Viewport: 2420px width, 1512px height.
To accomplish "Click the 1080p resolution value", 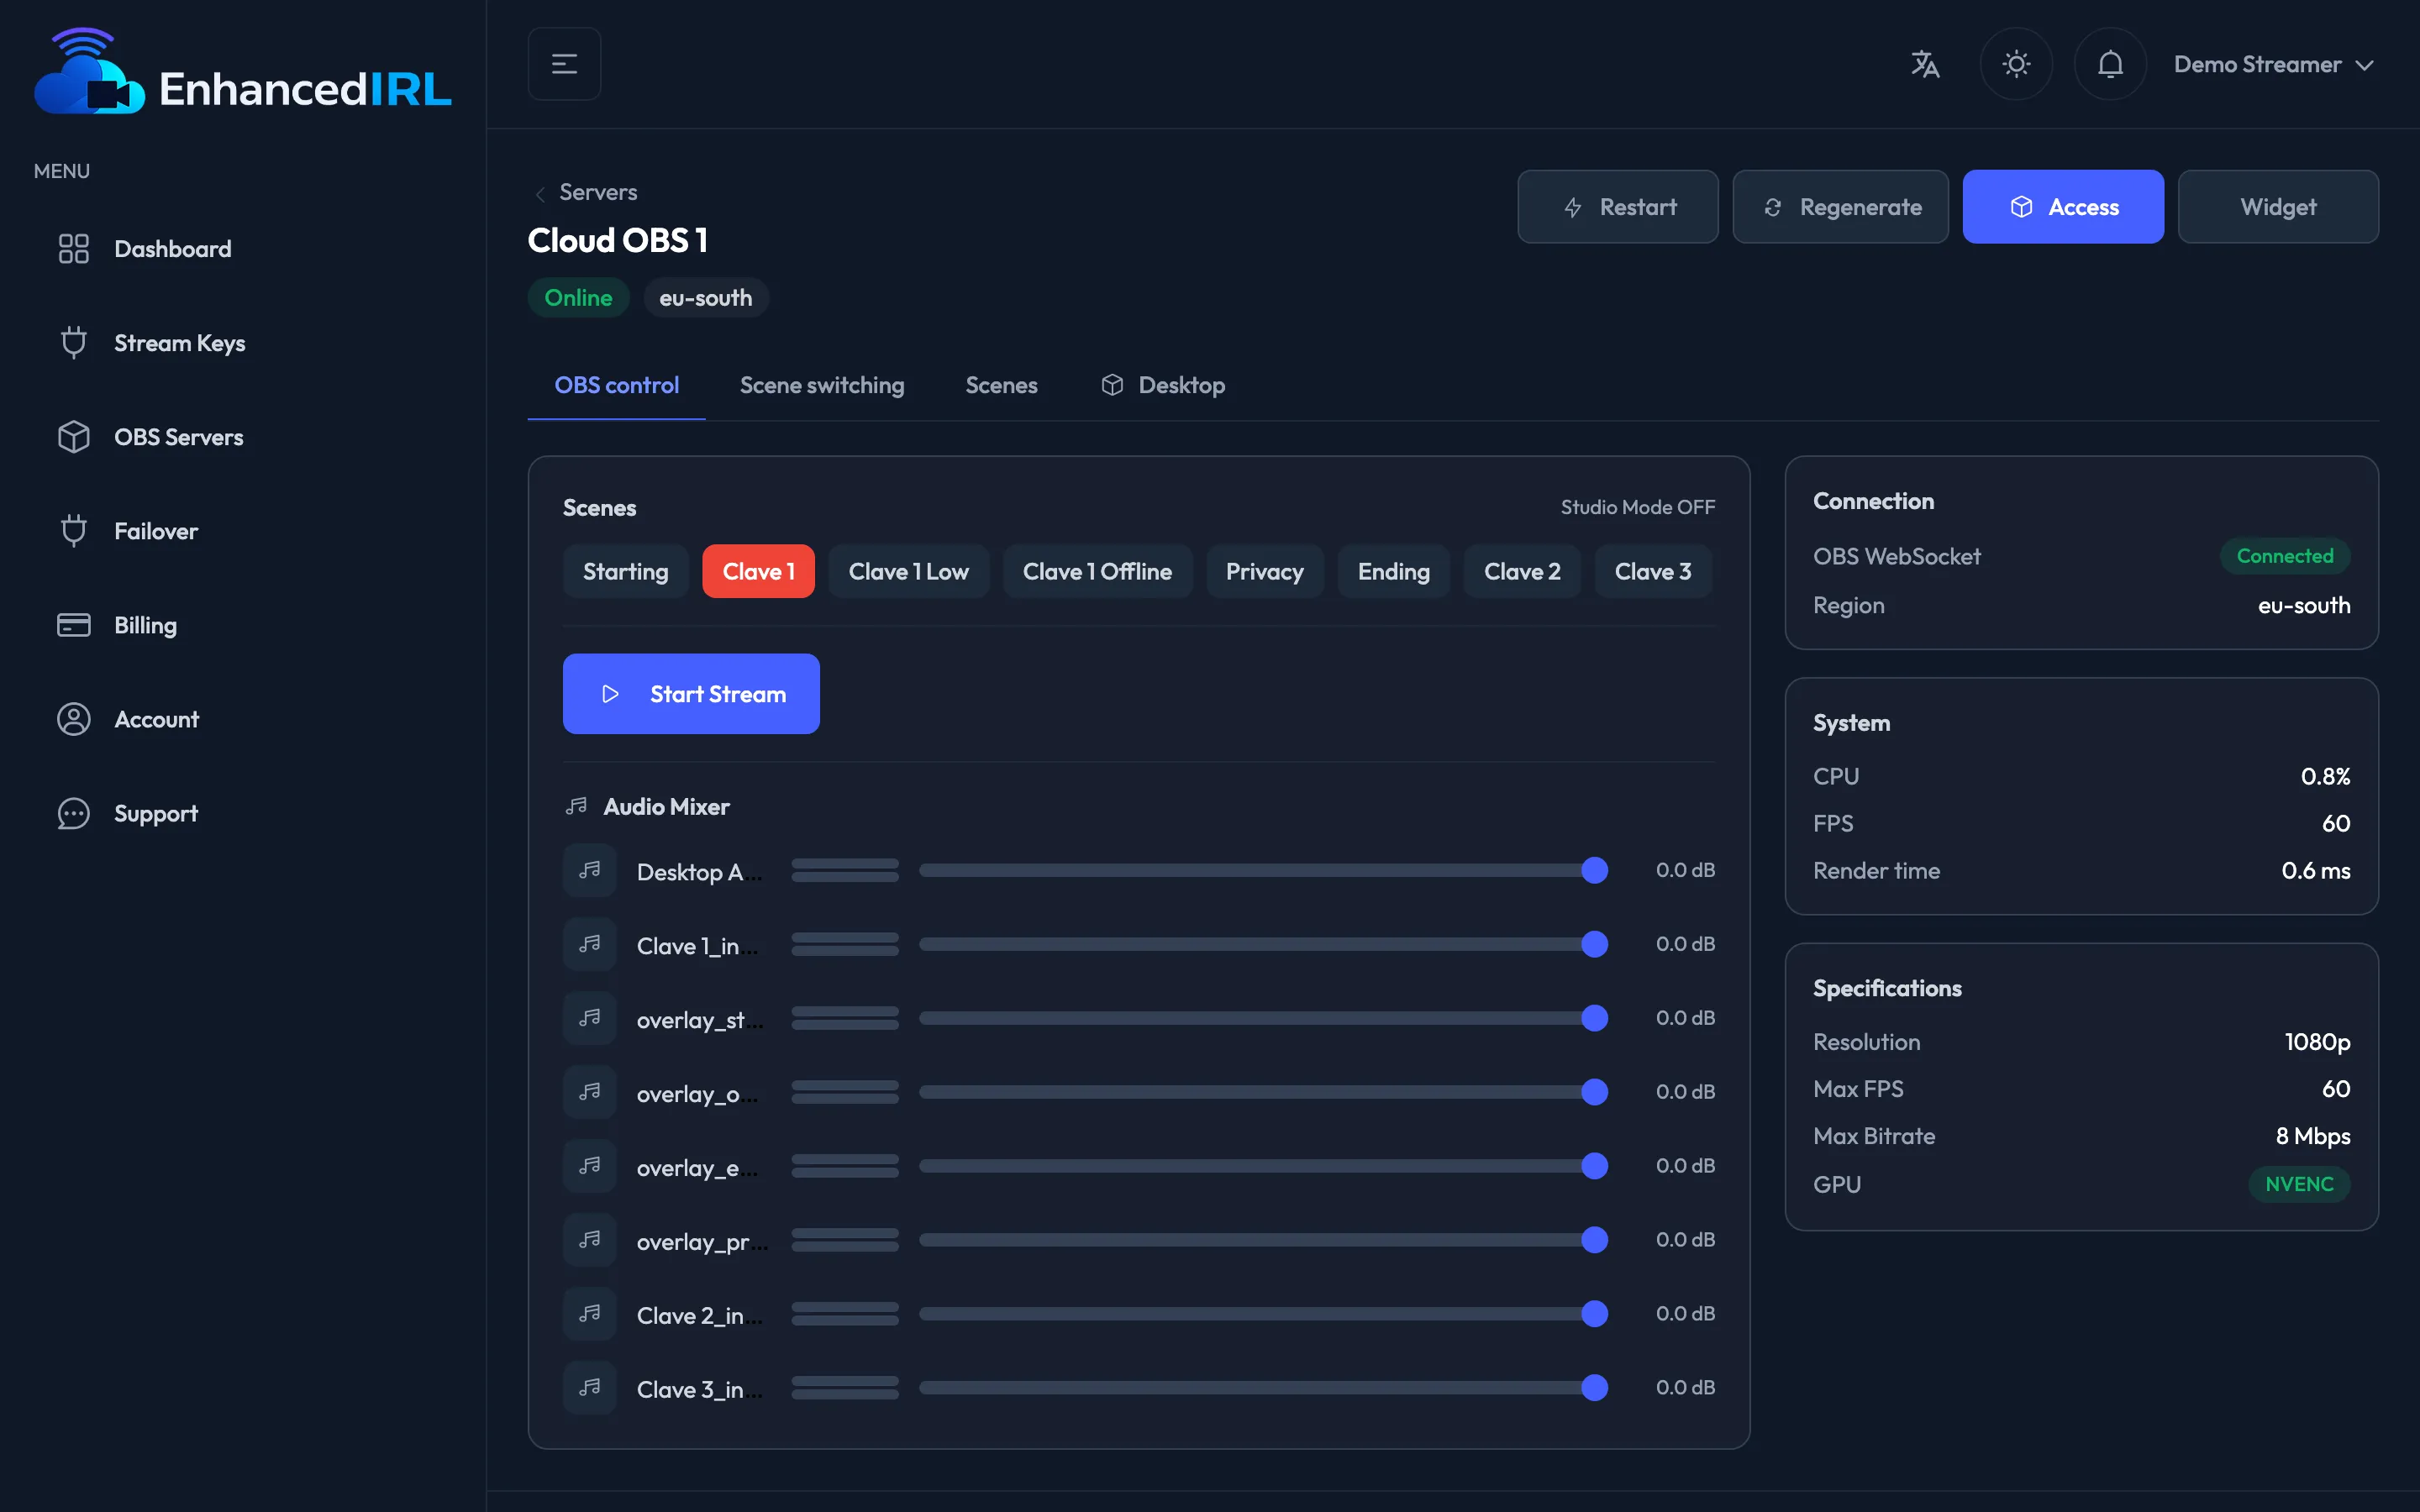I will 2317,1042.
